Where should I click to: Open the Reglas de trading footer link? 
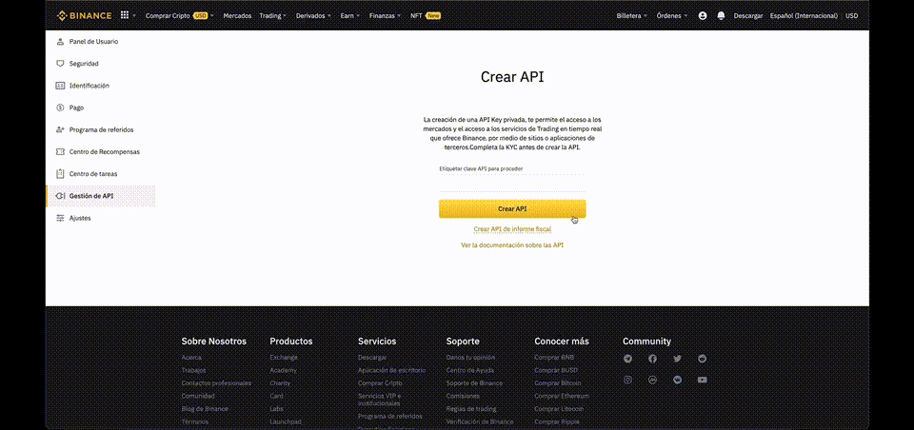coord(471,408)
